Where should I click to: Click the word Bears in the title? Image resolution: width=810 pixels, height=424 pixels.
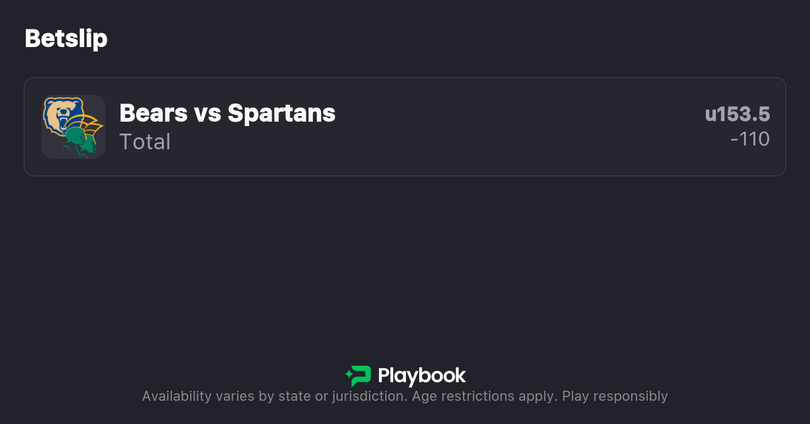coord(153,114)
